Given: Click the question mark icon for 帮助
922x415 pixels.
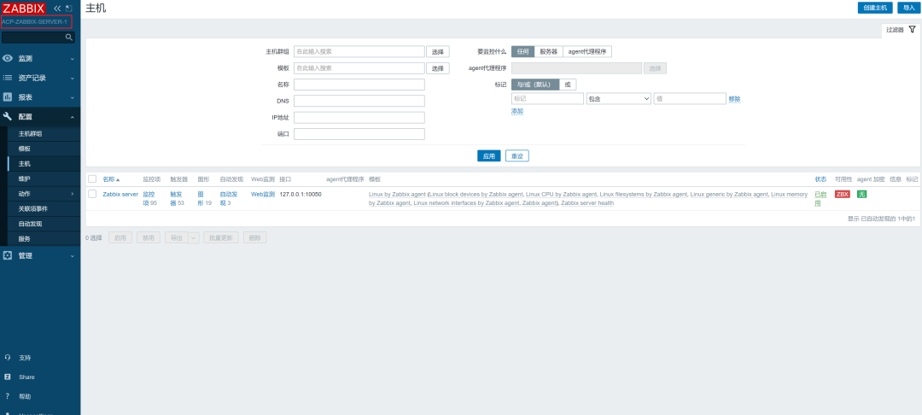Looking at the screenshot, I should pyautogui.click(x=7, y=396).
